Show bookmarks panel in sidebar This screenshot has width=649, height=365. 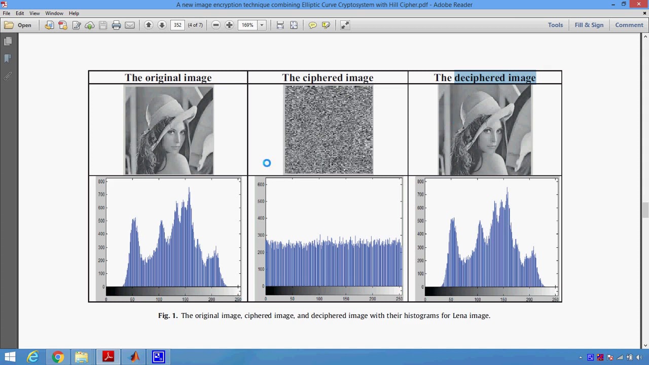[x=8, y=59]
